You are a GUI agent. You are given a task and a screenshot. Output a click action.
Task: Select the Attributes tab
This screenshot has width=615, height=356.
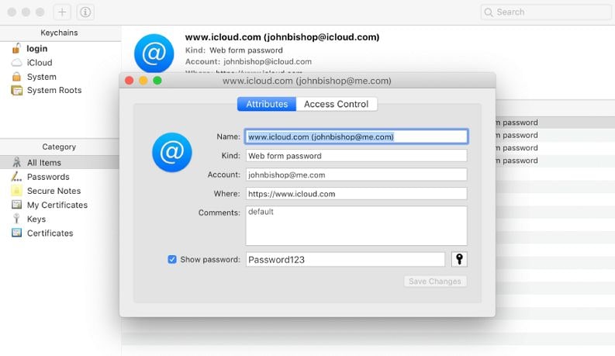[267, 104]
